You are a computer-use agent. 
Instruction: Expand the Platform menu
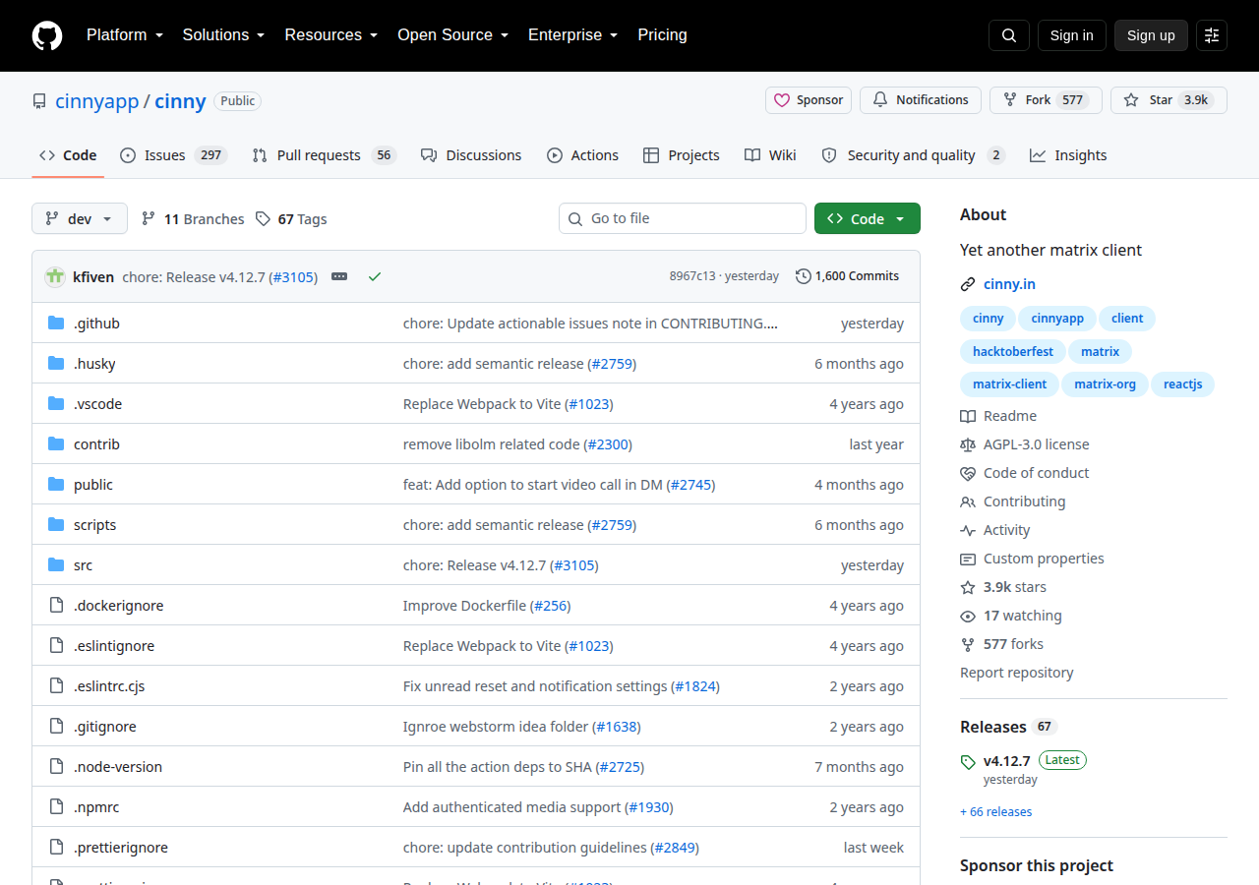coord(124,35)
